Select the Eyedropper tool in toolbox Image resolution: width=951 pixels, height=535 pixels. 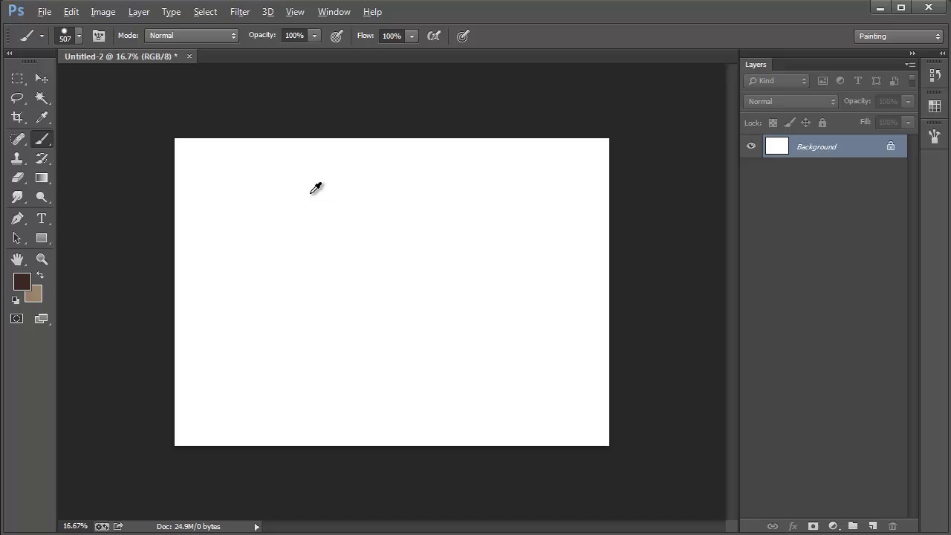pos(42,117)
